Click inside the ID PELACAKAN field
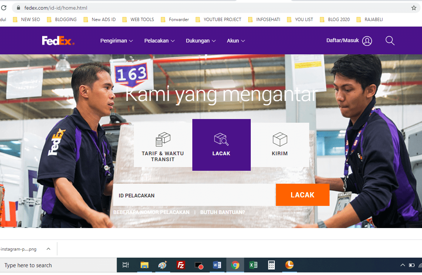This screenshot has width=422, height=275. tap(192, 195)
